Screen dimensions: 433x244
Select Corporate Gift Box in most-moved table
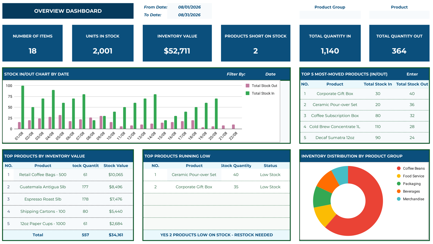point(335,94)
